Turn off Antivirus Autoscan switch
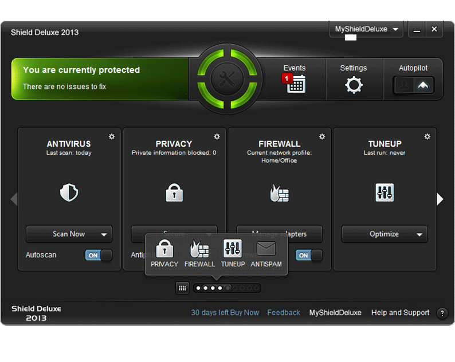 pos(99,255)
